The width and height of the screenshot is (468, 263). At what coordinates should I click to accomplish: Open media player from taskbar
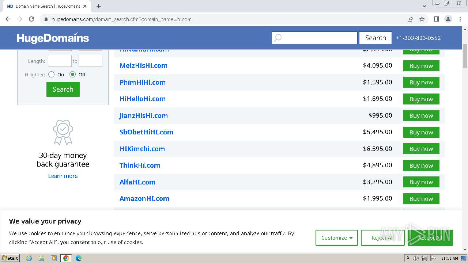click(x=54, y=258)
